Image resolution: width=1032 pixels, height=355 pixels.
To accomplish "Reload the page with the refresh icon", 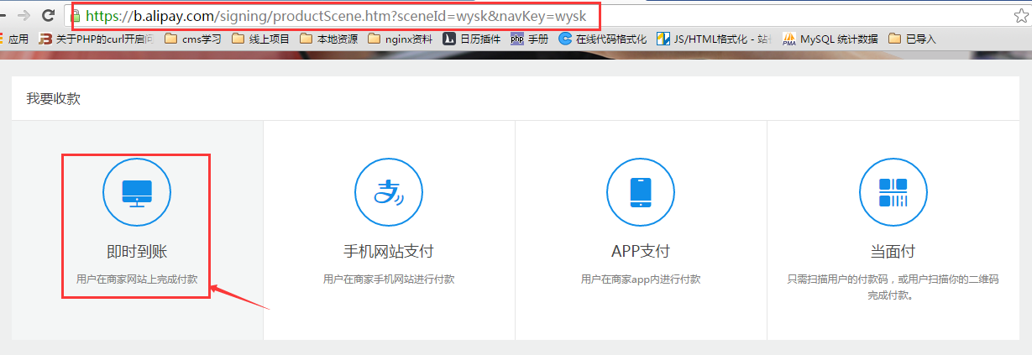I will [x=49, y=15].
